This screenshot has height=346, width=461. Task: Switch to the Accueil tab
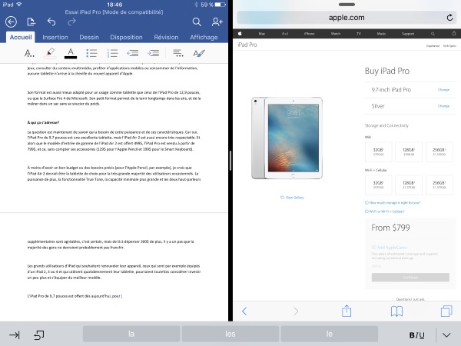(x=21, y=37)
